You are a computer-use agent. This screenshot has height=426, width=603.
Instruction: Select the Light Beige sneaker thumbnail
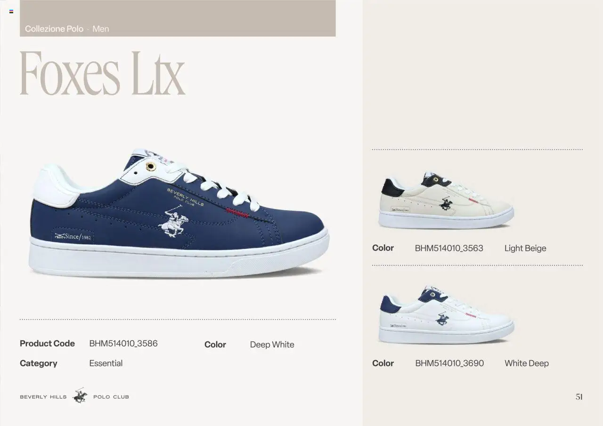tap(446, 200)
